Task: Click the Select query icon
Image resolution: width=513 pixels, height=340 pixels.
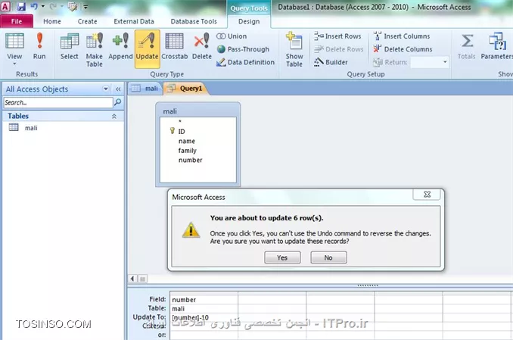Action: point(69,46)
